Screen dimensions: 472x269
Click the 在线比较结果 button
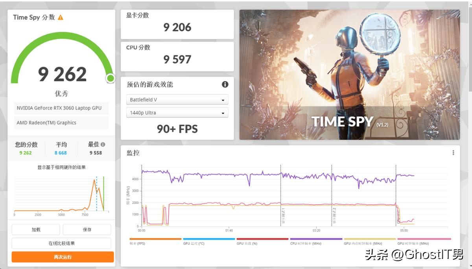tap(61, 243)
